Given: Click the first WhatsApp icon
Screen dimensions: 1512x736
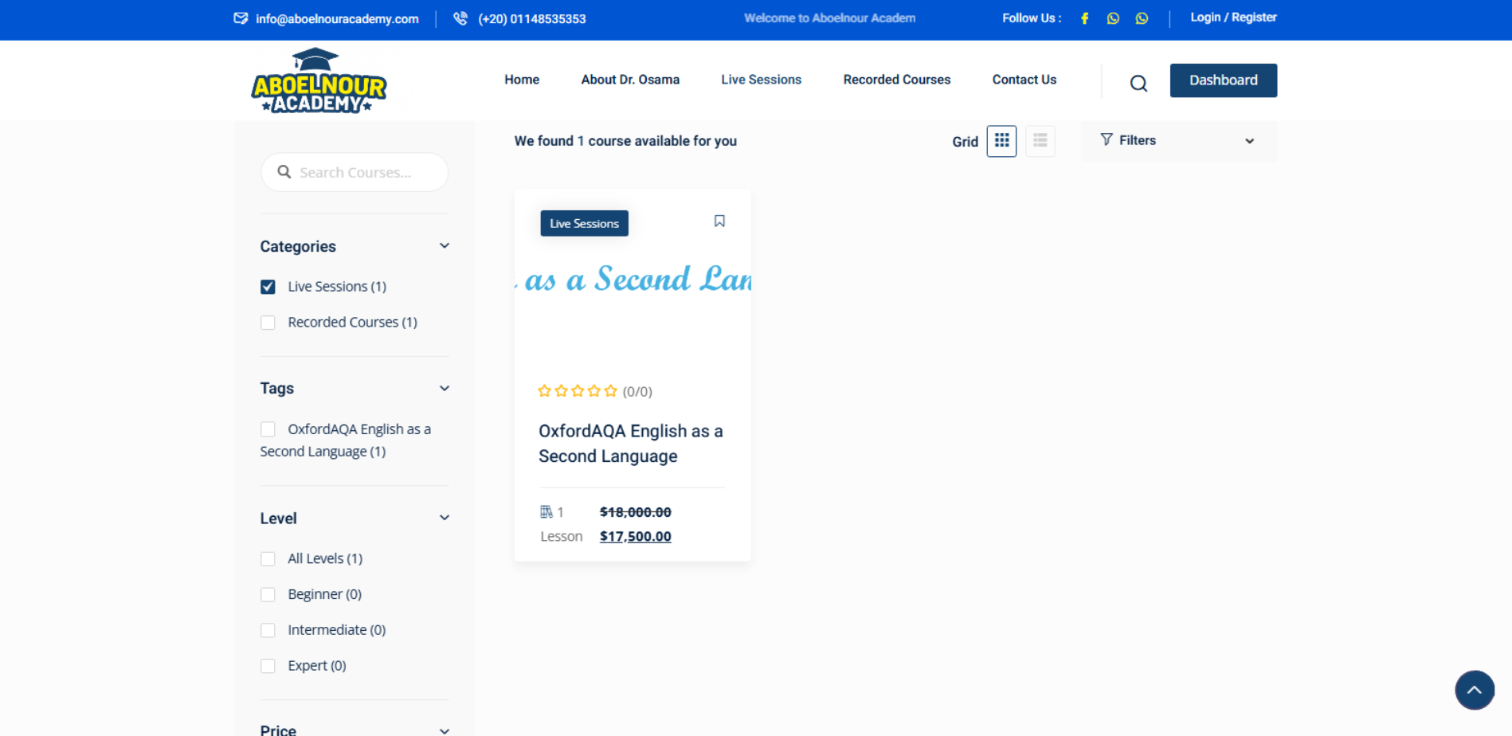Looking at the screenshot, I should tap(1113, 18).
